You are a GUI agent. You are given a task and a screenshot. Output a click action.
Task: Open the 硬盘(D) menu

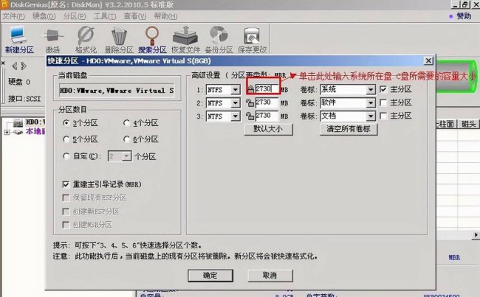[44, 16]
